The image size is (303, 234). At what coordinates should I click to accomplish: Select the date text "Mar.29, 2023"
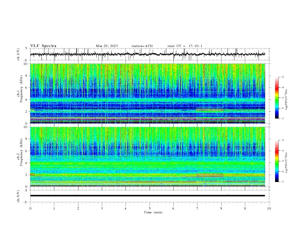click(107, 46)
